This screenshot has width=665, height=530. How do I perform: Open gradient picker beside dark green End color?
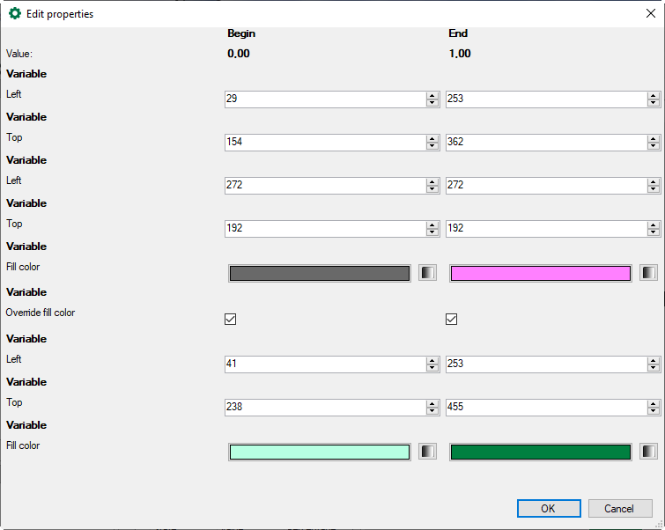click(x=648, y=452)
